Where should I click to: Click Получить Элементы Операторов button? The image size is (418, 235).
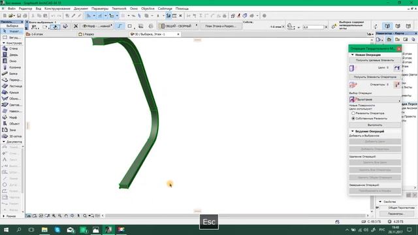click(x=375, y=77)
